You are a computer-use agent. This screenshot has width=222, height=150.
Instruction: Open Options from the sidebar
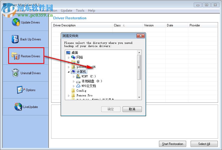pos(26,90)
